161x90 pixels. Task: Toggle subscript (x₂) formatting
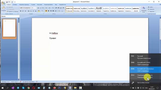click(31, 11)
